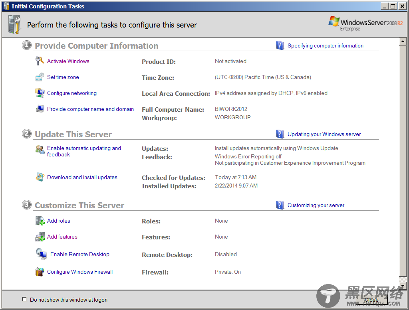The image size is (409, 310).
Task: Click the Set time zone clock icon
Action: 40,77
